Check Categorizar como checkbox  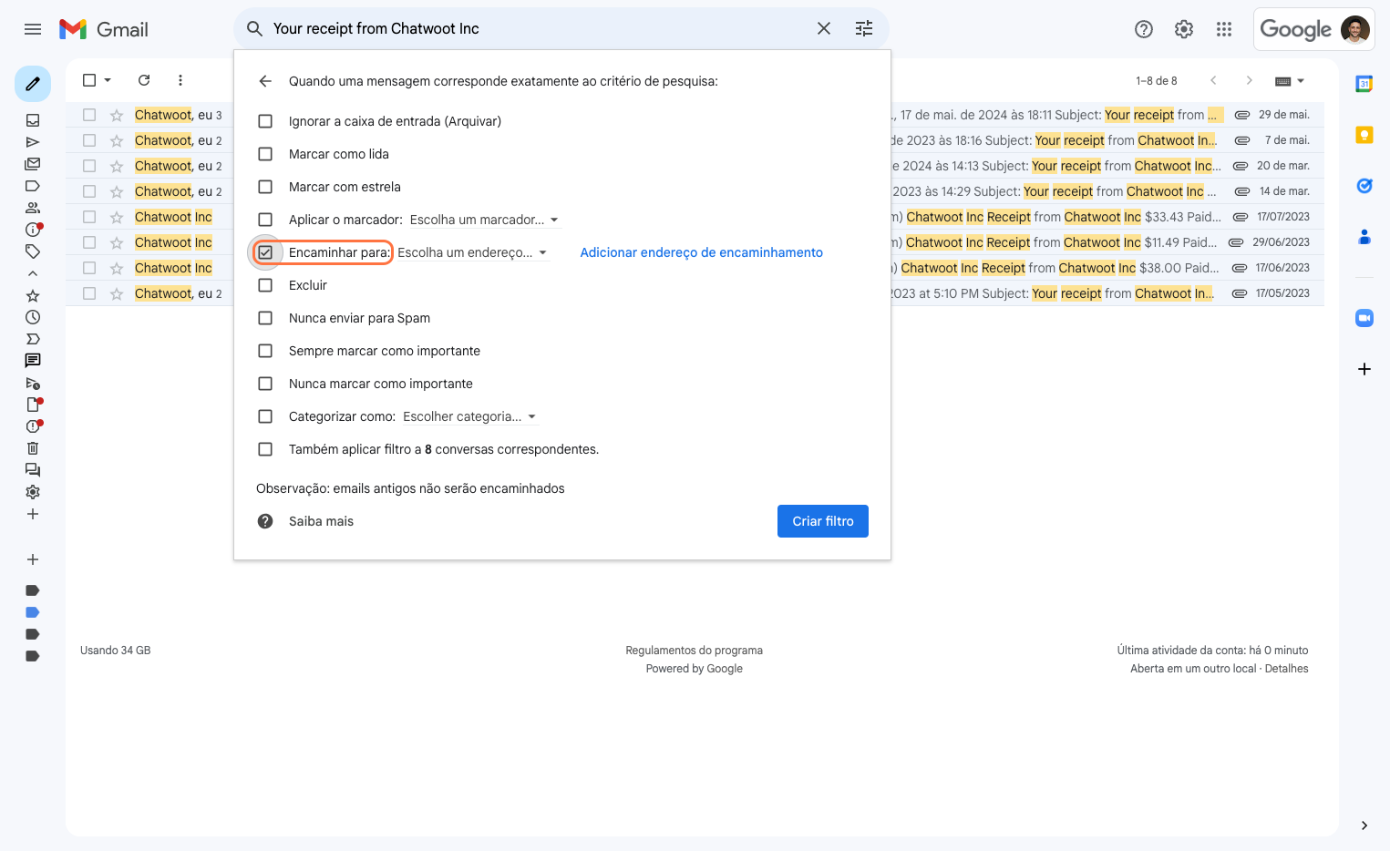pos(265,416)
